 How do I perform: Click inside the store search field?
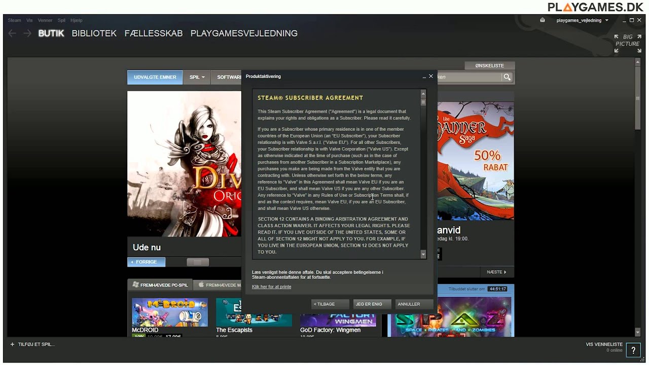[469, 77]
